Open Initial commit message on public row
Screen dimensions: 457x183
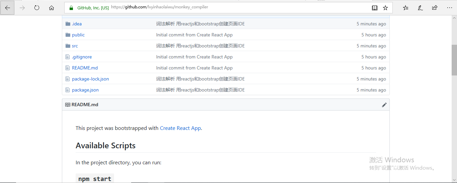tap(194, 35)
